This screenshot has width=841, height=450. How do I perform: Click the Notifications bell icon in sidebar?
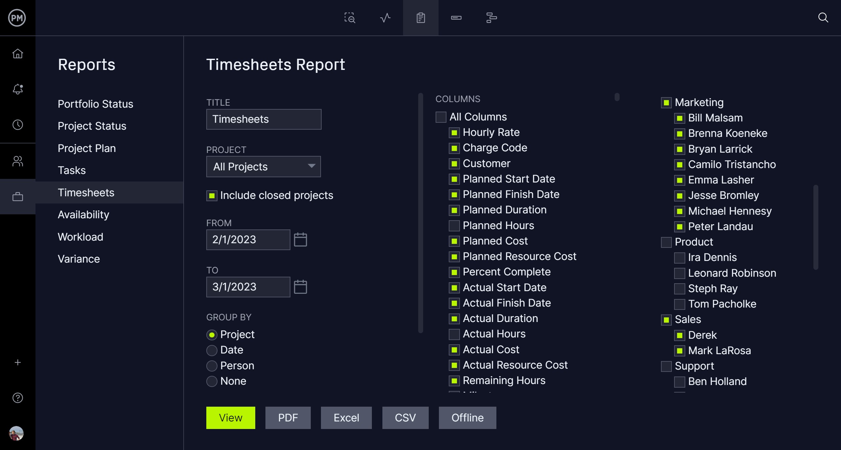coord(18,89)
